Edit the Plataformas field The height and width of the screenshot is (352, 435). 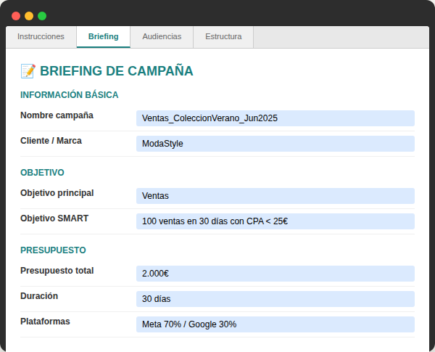click(275, 324)
